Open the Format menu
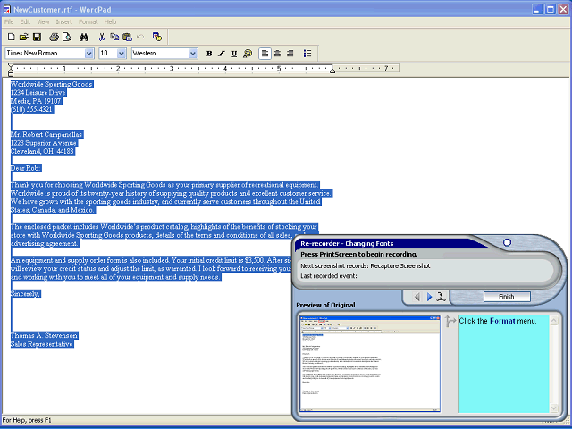Image resolution: width=572 pixels, height=429 pixels. (88, 21)
